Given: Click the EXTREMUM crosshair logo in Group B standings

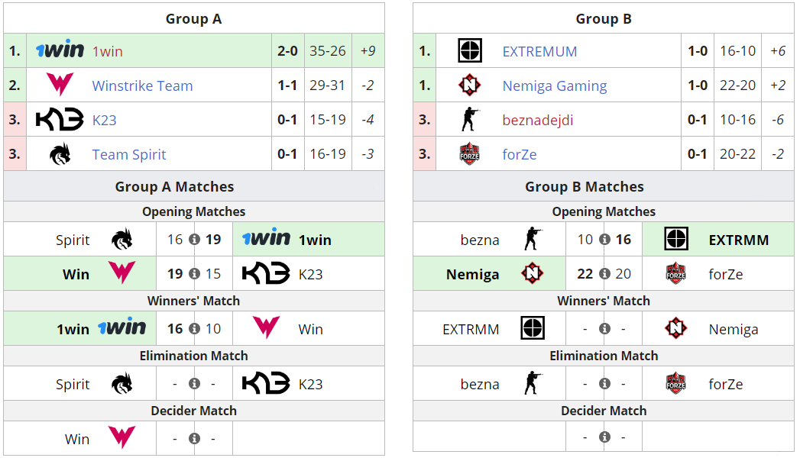Looking at the screenshot, I should [x=469, y=51].
